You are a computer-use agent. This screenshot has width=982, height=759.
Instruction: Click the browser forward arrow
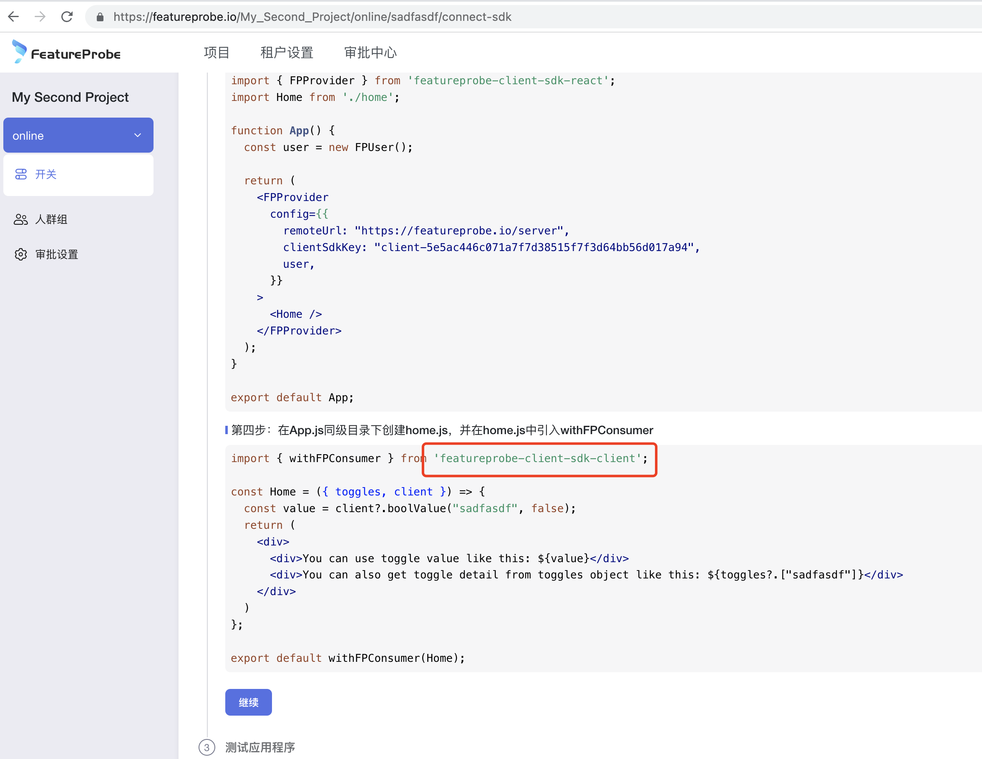(40, 17)
